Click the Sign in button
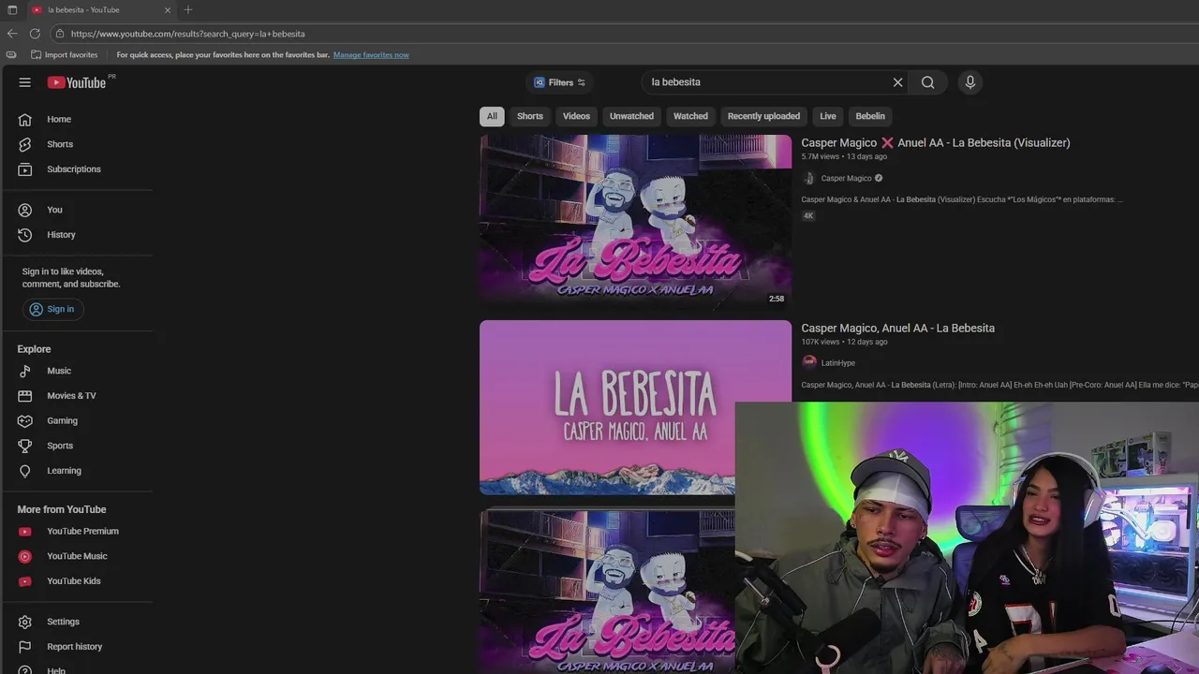 tap(52, 309)
